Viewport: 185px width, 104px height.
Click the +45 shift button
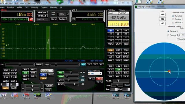pos(162,14)
